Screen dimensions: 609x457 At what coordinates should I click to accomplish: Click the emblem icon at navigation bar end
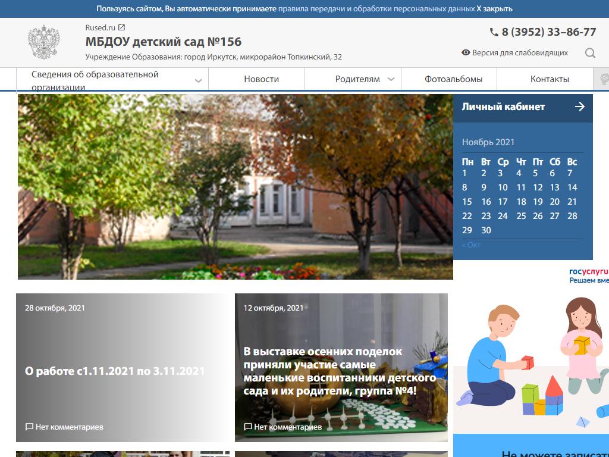tap(603, 79)
